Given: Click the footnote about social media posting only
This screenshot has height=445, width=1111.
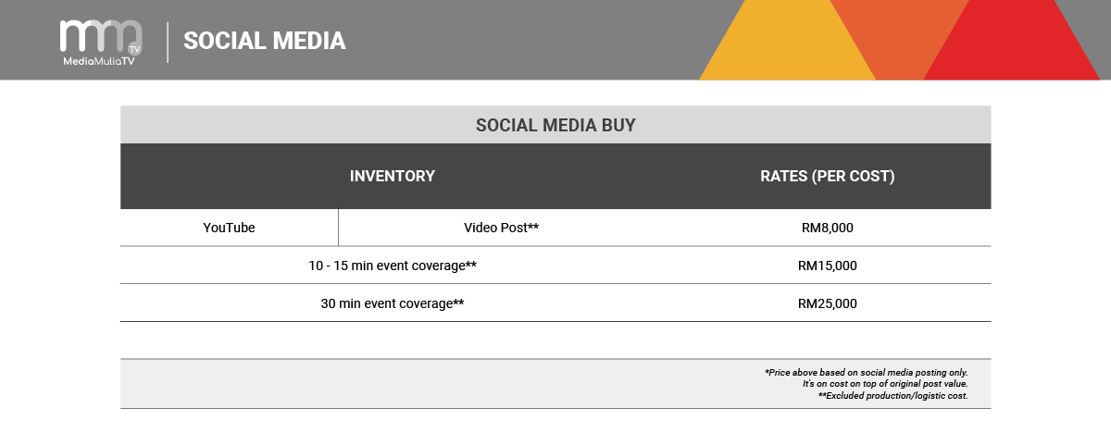Looking at the screenshot, I should tap(866, 372).
